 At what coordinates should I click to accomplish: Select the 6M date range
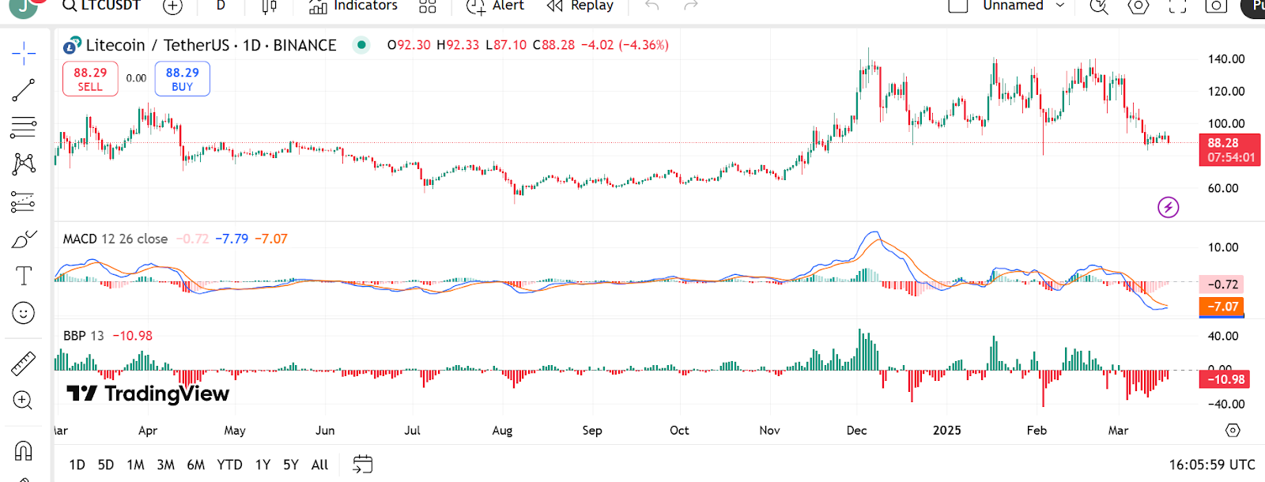coord(196,465)
